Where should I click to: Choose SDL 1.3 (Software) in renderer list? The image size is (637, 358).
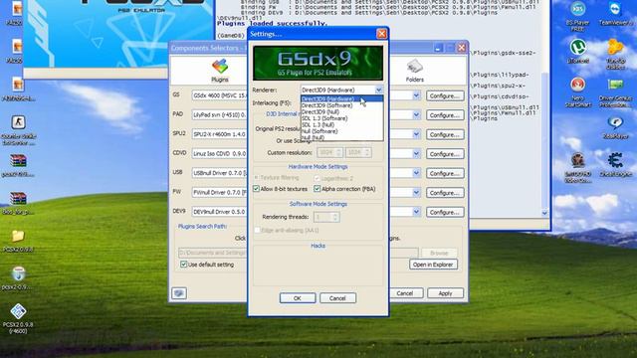coord(341,118)
